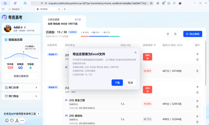Click the blue 稳 53% progress segment
209x125 pixels.
click(99, 36)
